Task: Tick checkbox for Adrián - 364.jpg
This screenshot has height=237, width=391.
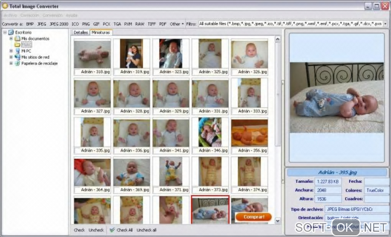Action: pos(77,190)
